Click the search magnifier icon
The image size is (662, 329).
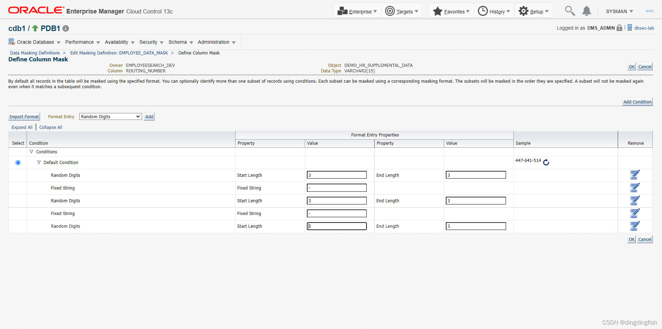tap(570, 11)
